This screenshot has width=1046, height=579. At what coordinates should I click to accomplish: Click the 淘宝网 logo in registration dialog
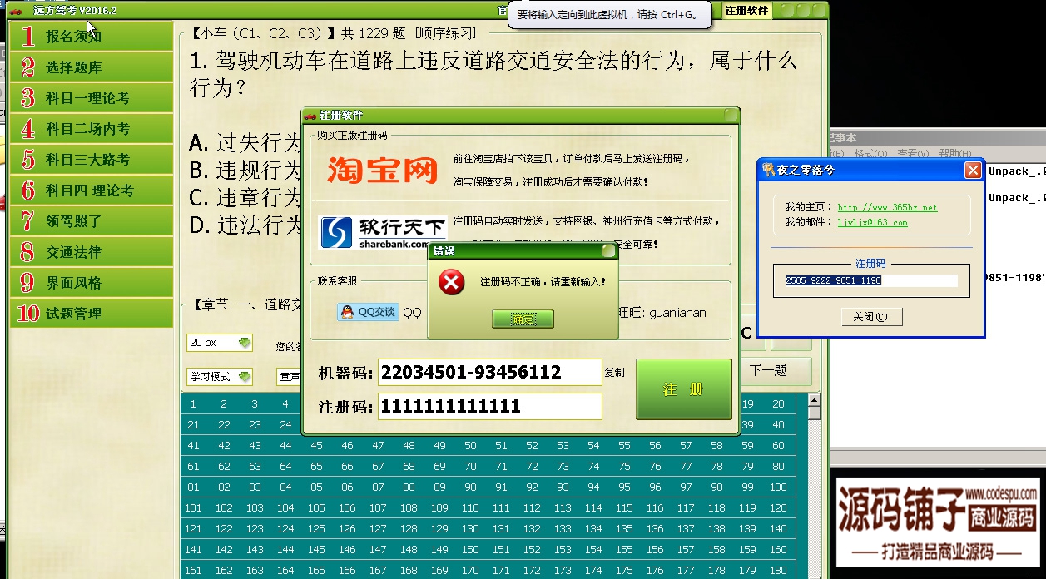tap(383, 170)
